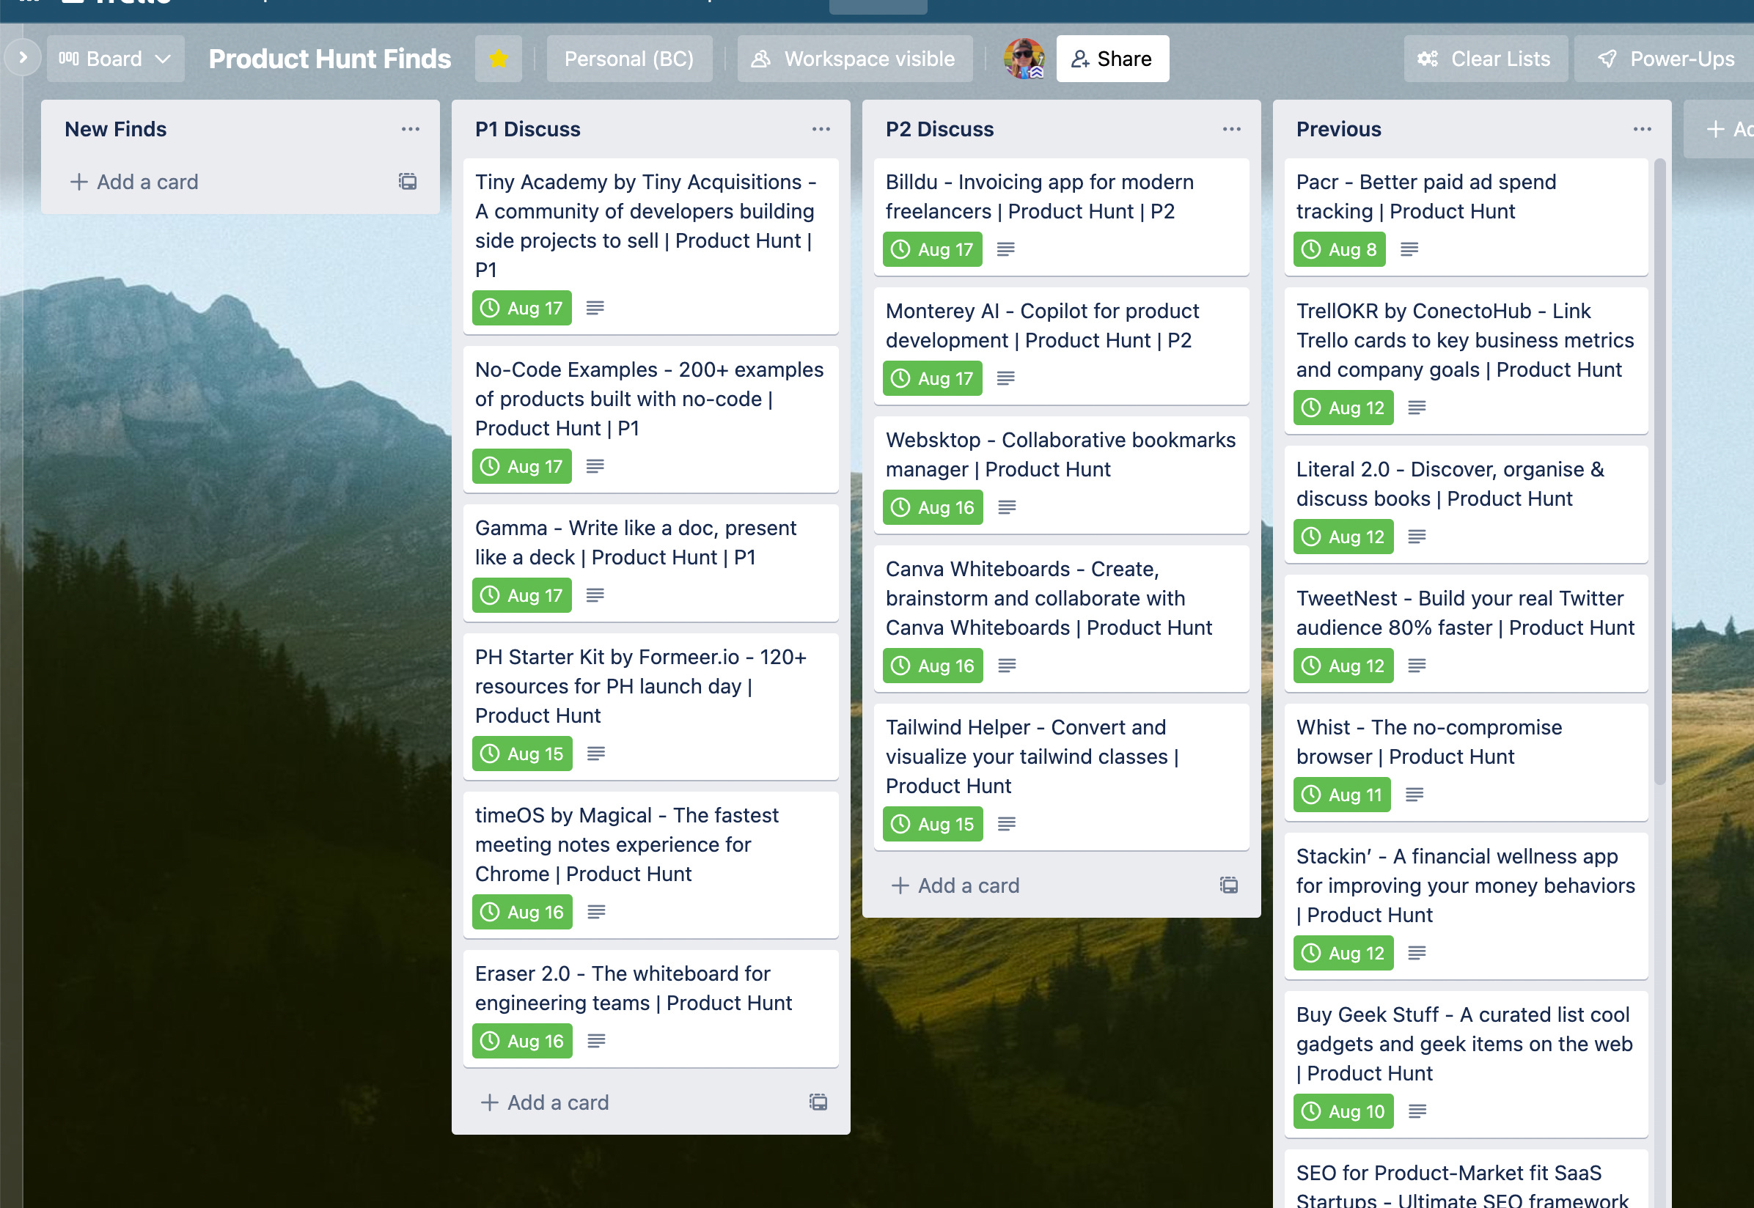Open the Buy Geek Stuff card

pyautogui.click(x=1465, y=1064)
